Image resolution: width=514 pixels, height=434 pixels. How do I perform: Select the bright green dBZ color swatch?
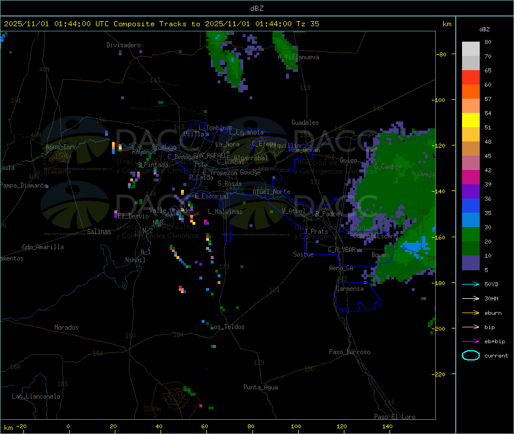471,234
